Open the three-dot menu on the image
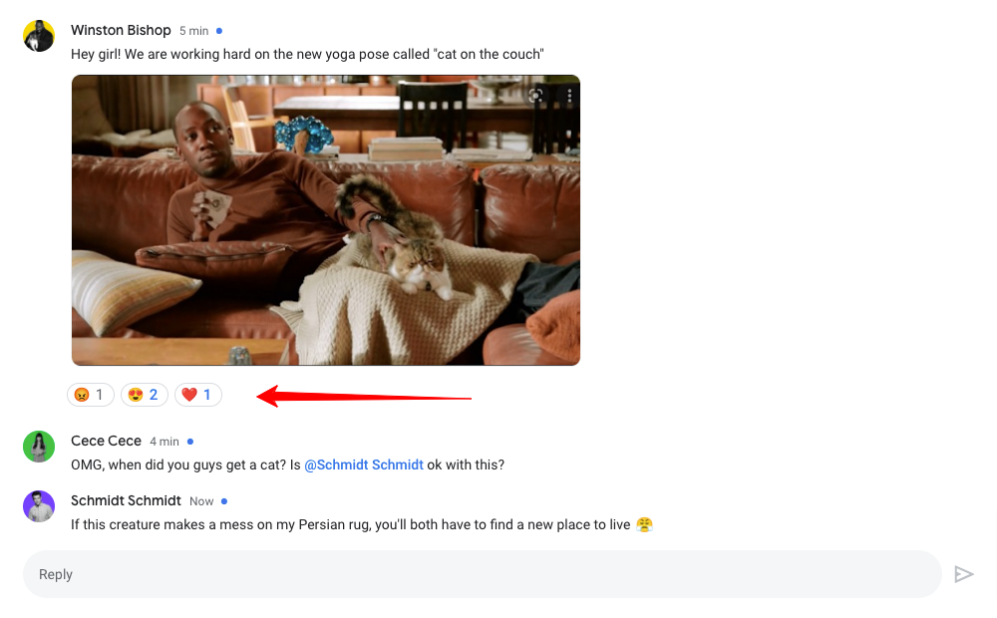The image size is (997, 618). (569, 96)
